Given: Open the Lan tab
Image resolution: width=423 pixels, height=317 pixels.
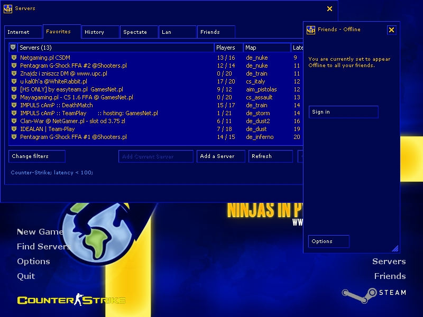Looking at the screenshot, I should pos(178,32).
